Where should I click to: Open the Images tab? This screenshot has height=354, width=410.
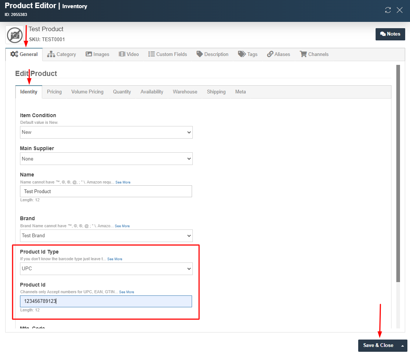coord(97,54)
